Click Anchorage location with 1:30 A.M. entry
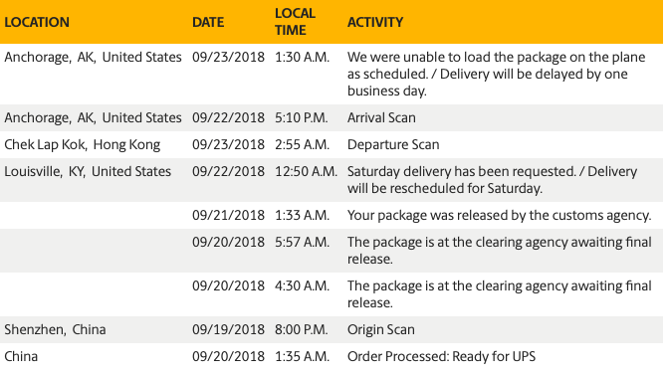This screenshot has height=376, width=668. [x=93, y=57]
